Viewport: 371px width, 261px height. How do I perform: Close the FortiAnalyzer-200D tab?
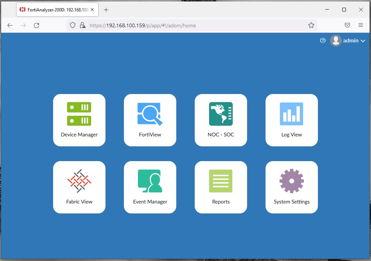[x=92, y=10]
